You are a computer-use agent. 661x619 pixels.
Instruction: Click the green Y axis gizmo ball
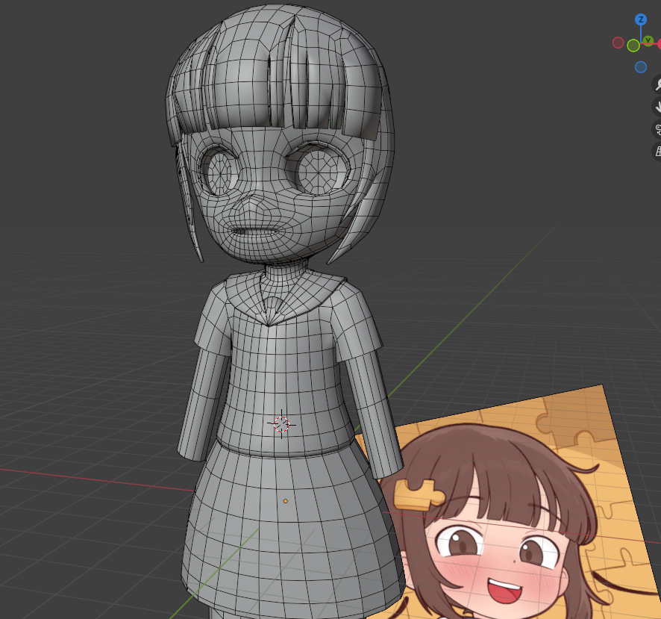pos(648,41)
